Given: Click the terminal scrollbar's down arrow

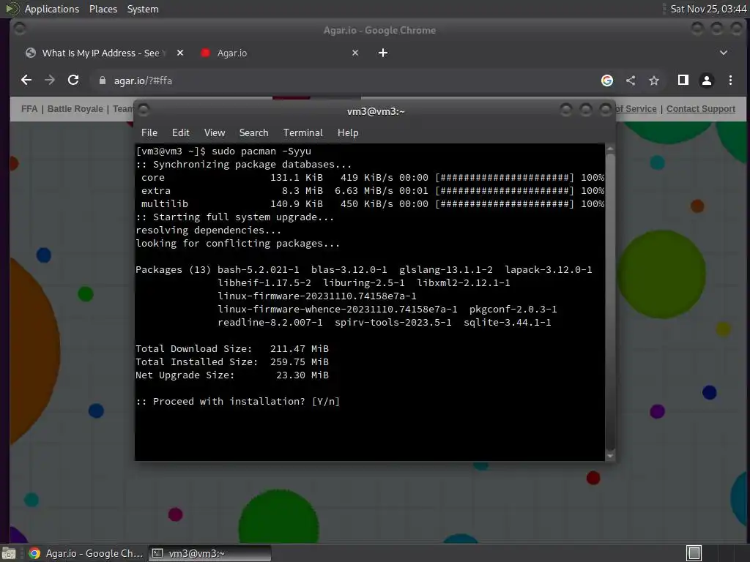Looking at the screenshot, I should [x=610, y=456].
